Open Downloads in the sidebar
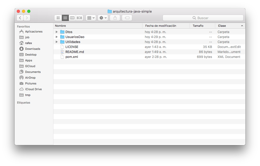 point(32,49)
